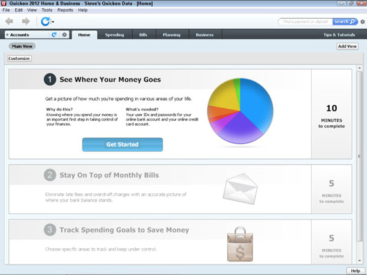The image size is (367, 275).
Task: Open the Edit menu
Action: tap(19, 10)
